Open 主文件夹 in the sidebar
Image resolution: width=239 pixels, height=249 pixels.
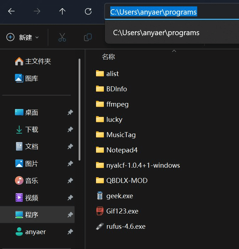[x=38, y=61]
